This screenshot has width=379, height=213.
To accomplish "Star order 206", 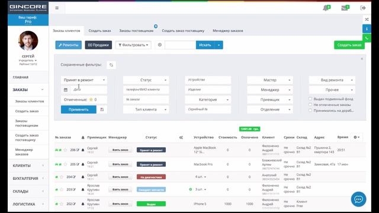I will coord(65,150).
